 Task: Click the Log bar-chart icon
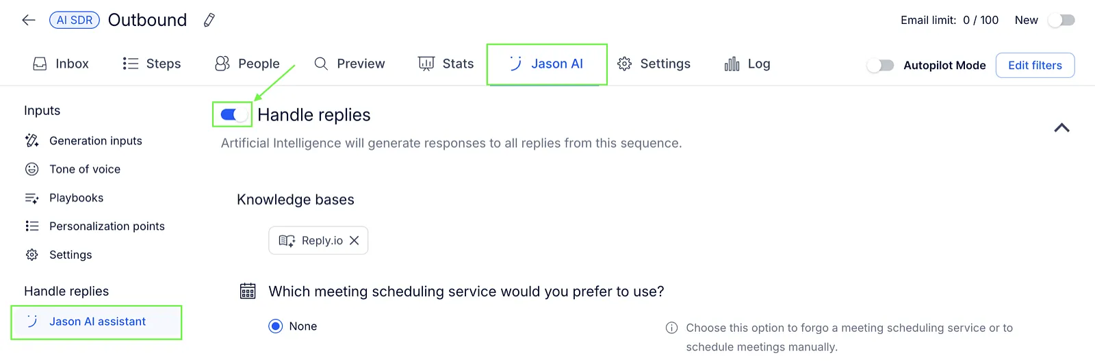click(x=732, y=64)
